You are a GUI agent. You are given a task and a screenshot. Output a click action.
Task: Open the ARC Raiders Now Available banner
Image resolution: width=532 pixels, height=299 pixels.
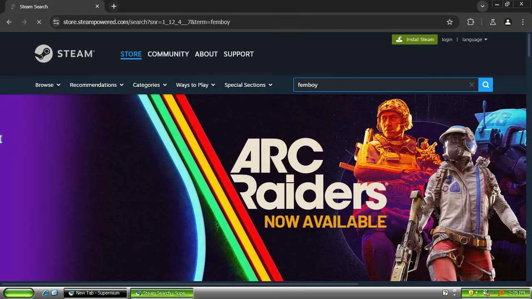click(x=263, y=188)
